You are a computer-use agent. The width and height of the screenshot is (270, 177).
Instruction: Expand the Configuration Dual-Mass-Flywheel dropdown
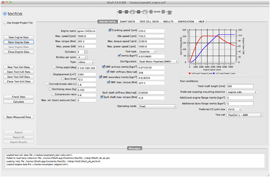(x=158, y=62)
